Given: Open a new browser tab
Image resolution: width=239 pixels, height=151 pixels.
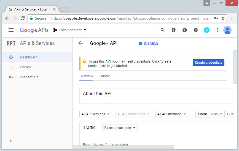Looking at the screenshot, I should (x=65, y=10).
